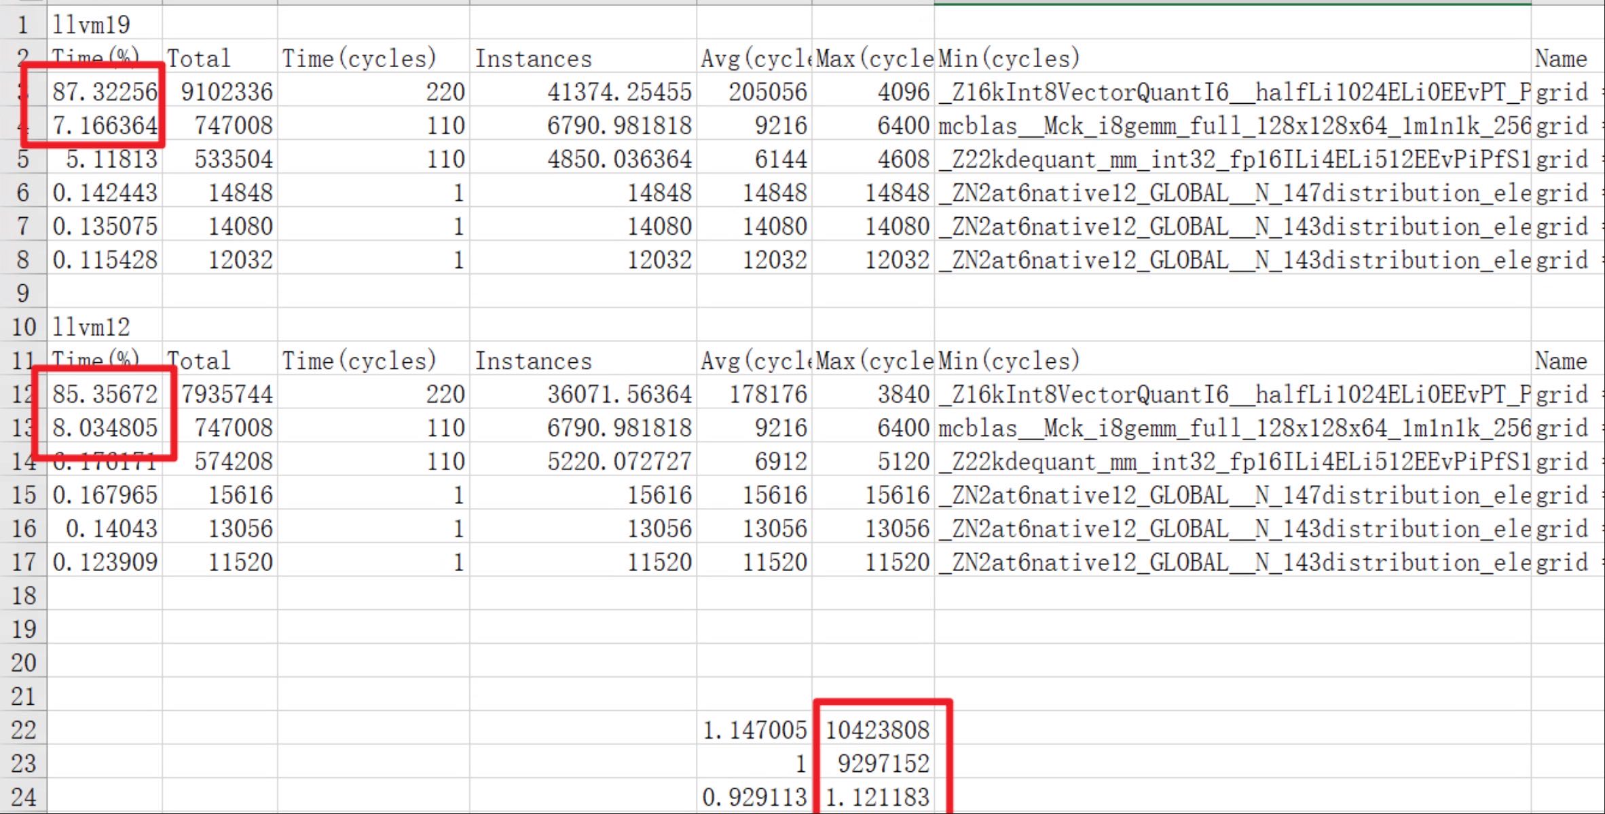Click row header 9

pyautogui.click(x=23, y=293)
